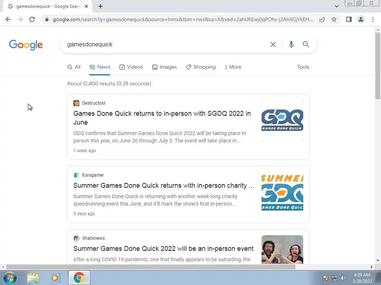Screen dimensions: 381x285
Task: Open Action Center flag in tray
Action: 326,278
